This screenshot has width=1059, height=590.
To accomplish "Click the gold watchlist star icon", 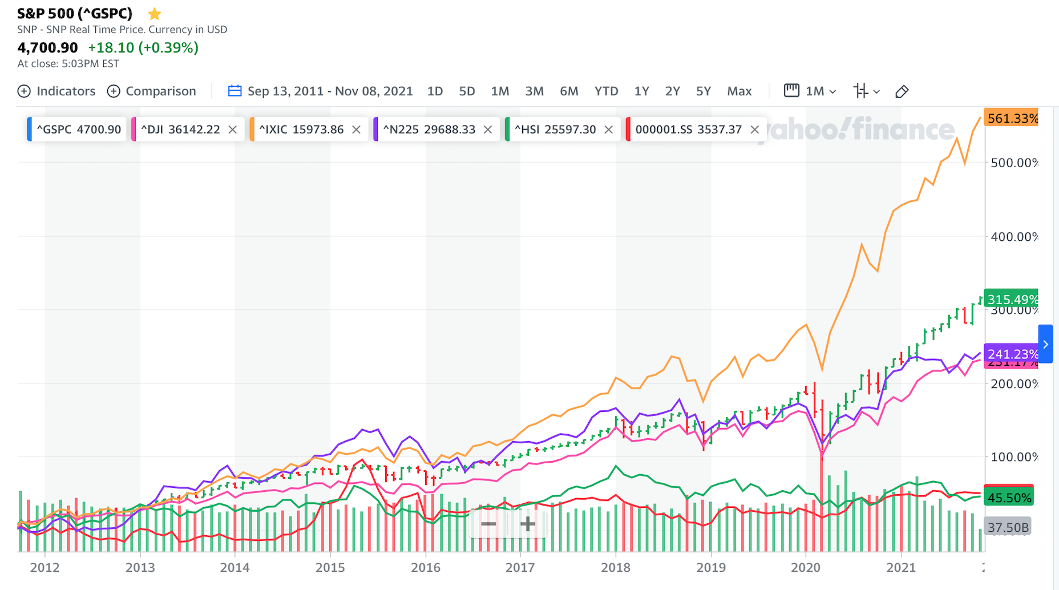I will click(x=155, y=14).
